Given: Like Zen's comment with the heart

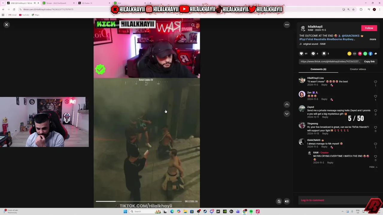Looking at the screenshot, I should (x=376, y=96).
